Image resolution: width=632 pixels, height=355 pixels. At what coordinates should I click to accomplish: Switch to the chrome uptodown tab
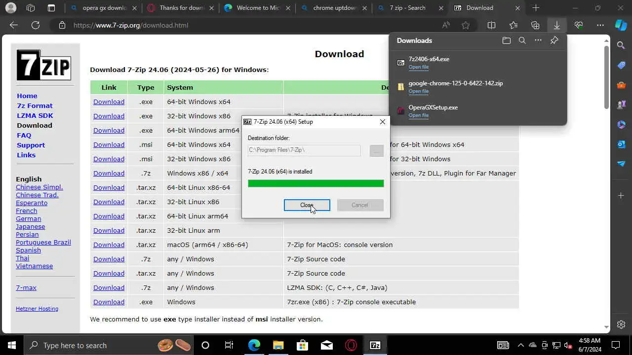(x=333, y=8)
